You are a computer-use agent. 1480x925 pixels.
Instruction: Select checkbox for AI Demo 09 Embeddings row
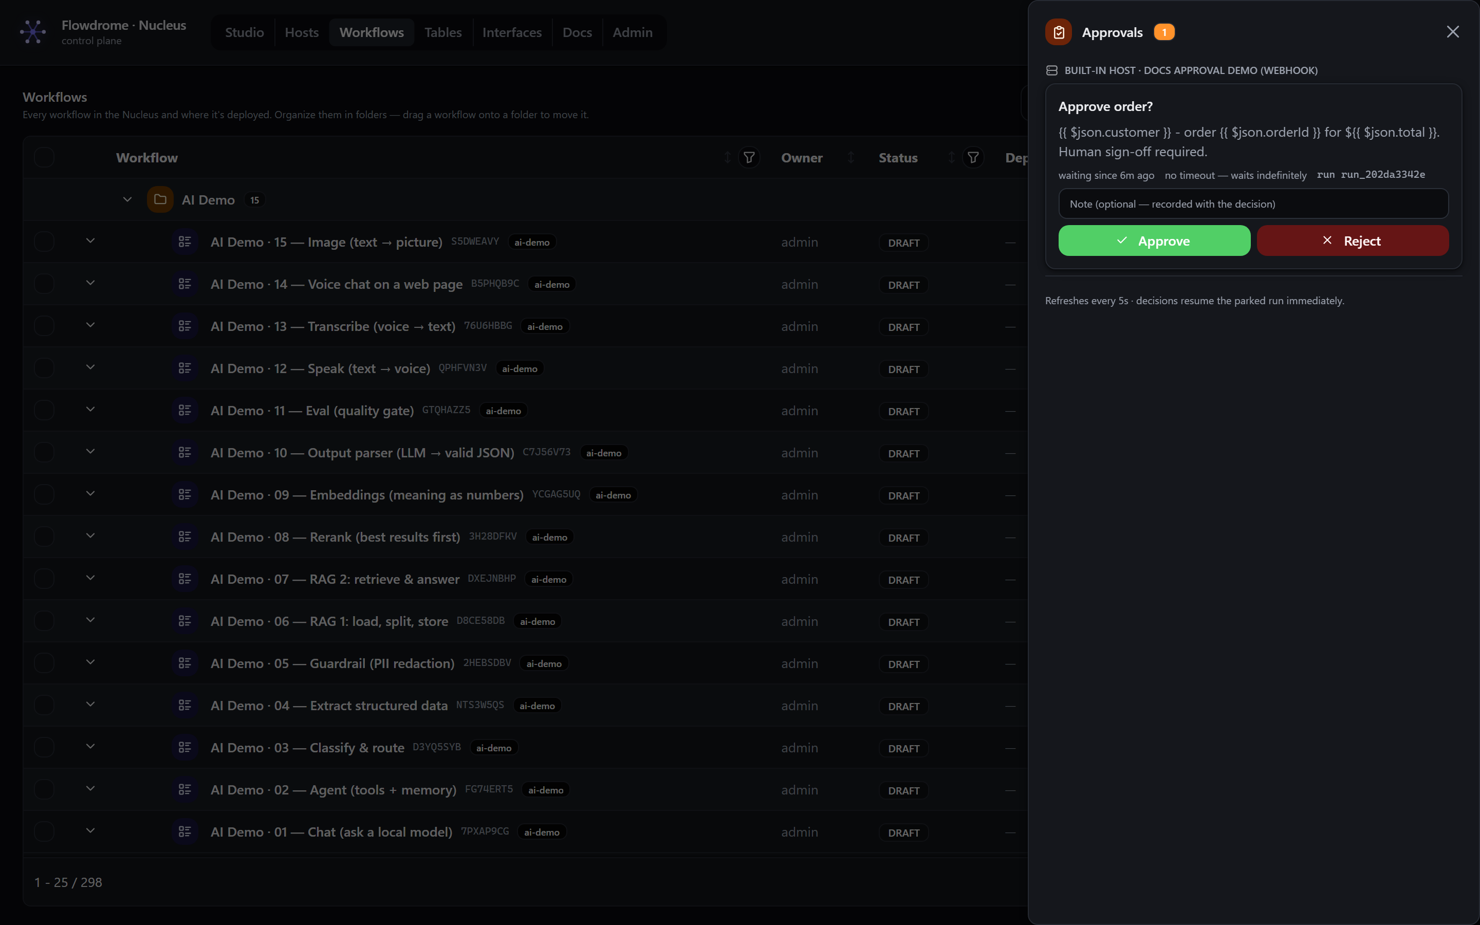click(x=44, y=494)
